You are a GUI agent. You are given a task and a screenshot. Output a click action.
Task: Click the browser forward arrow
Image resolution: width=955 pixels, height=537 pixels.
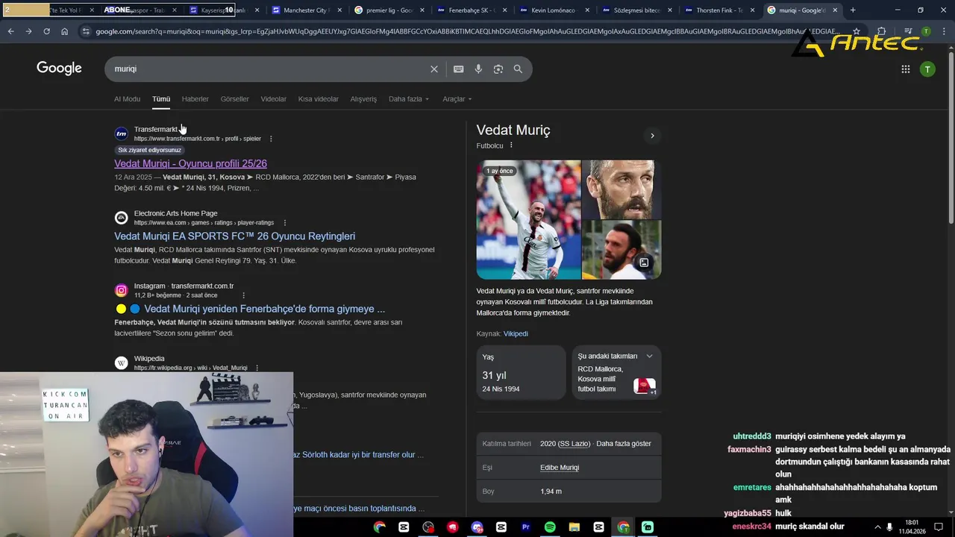tap(28, 31)
